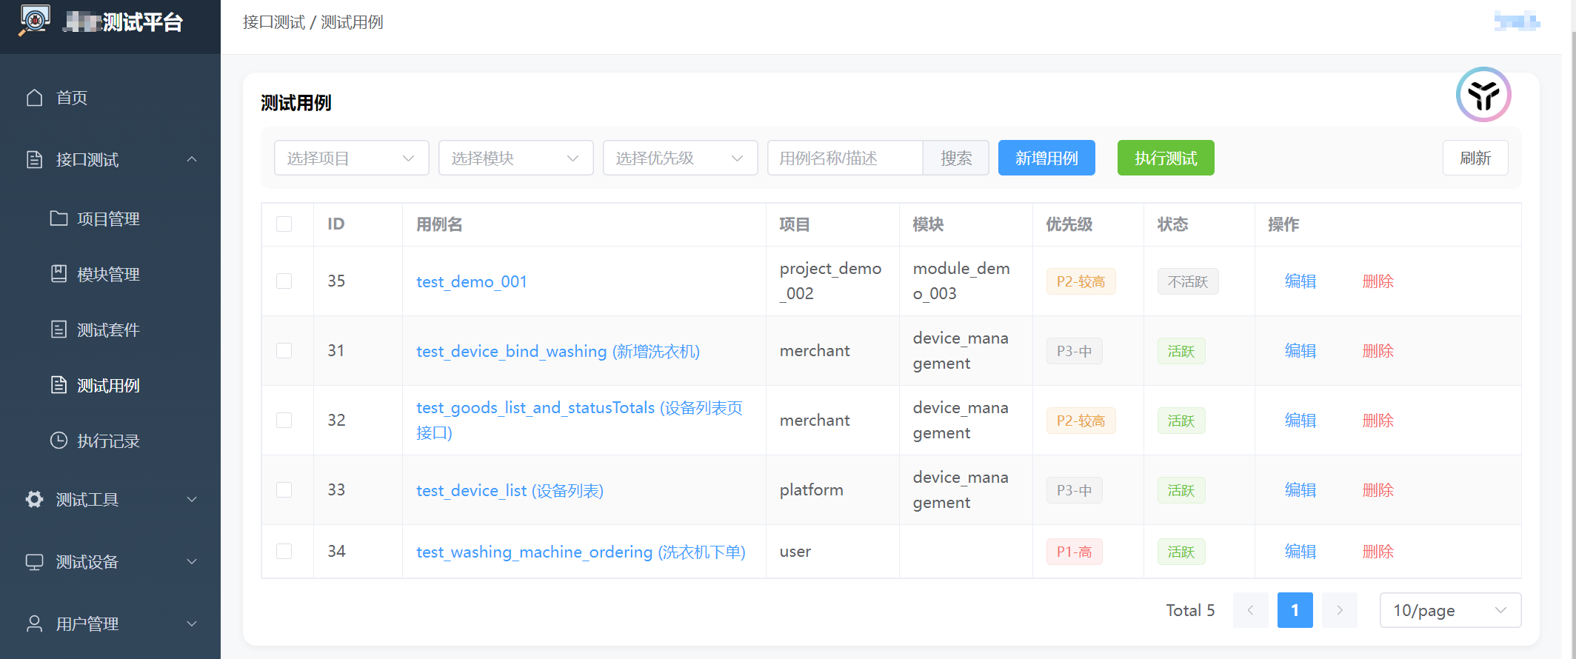Select checkbox for test_goods_list_and_statusTotals row
Screen dimensions: 1576x659
[284, 421]
